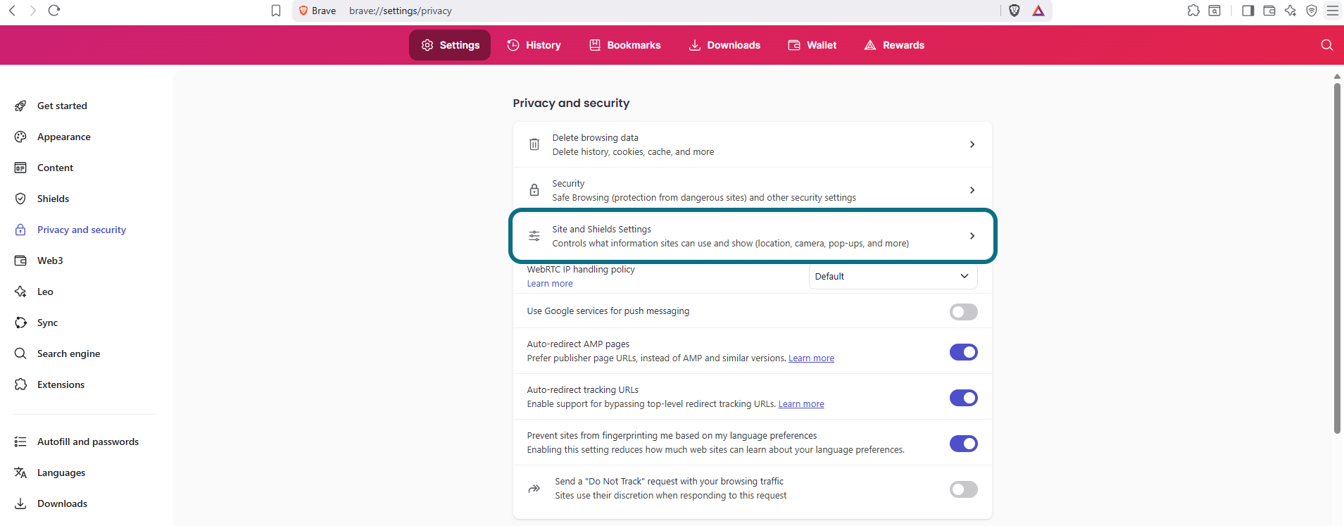Viewport: 1344px width, 526px height.
Task: Click the vertical page scrollbar
Action: [x=1337, y=258]
